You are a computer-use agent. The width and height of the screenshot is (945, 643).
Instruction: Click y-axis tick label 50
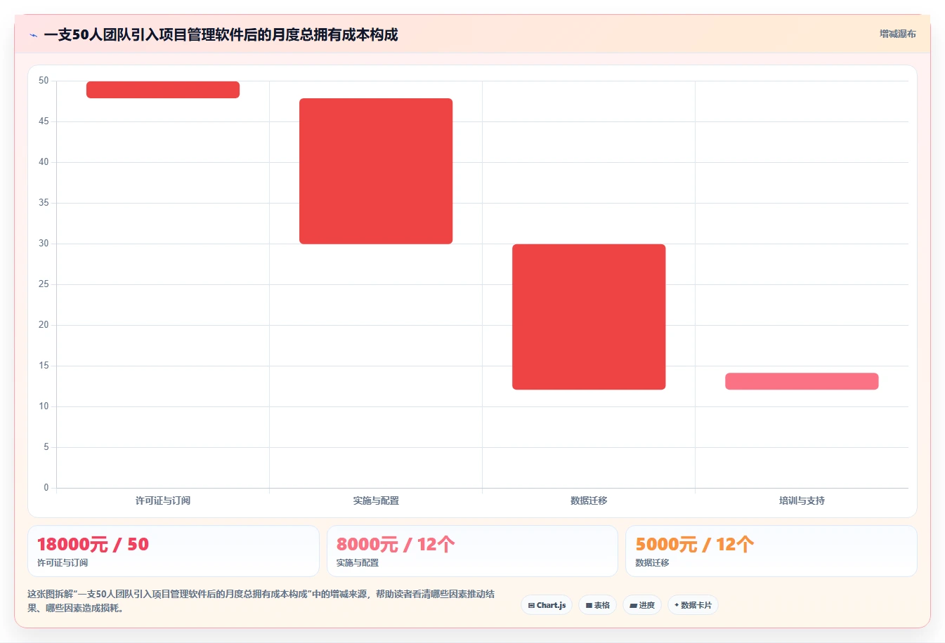tap(44, 81)
